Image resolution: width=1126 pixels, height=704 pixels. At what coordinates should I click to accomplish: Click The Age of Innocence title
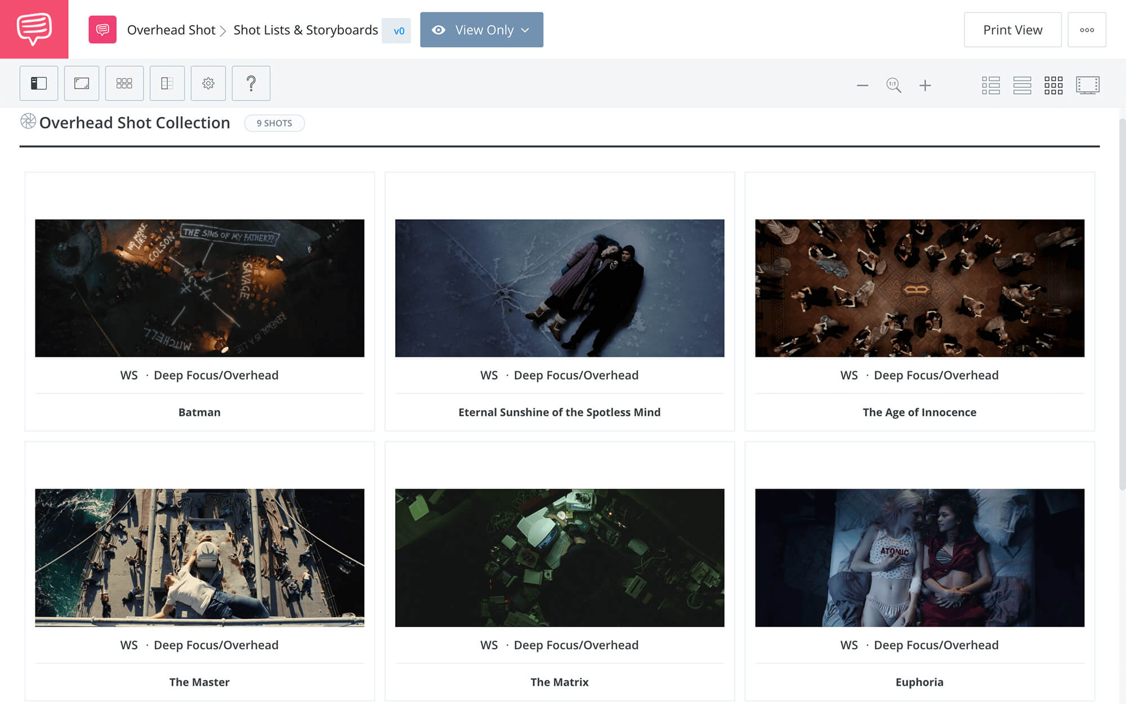[919, 412]
